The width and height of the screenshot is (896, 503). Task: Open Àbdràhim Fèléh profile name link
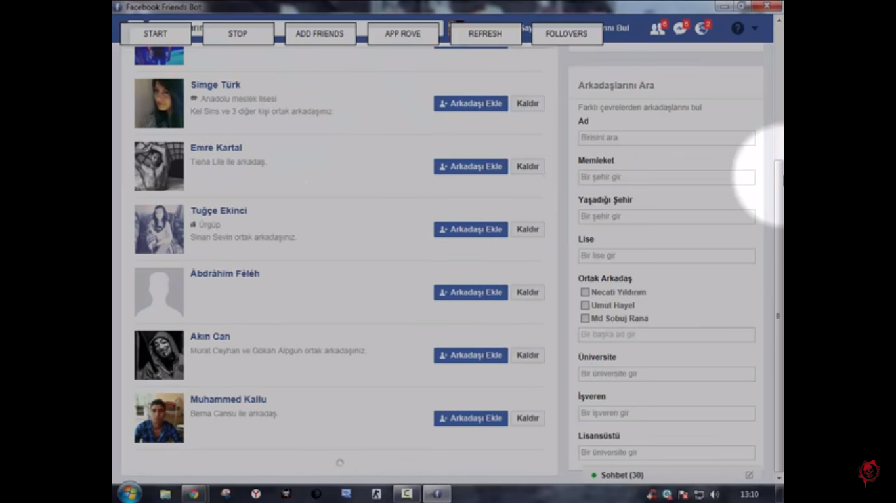[x=225, y=273]
